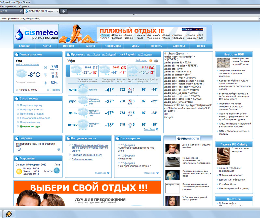
Task: Open the Справка menu
Action: [24, 6]
